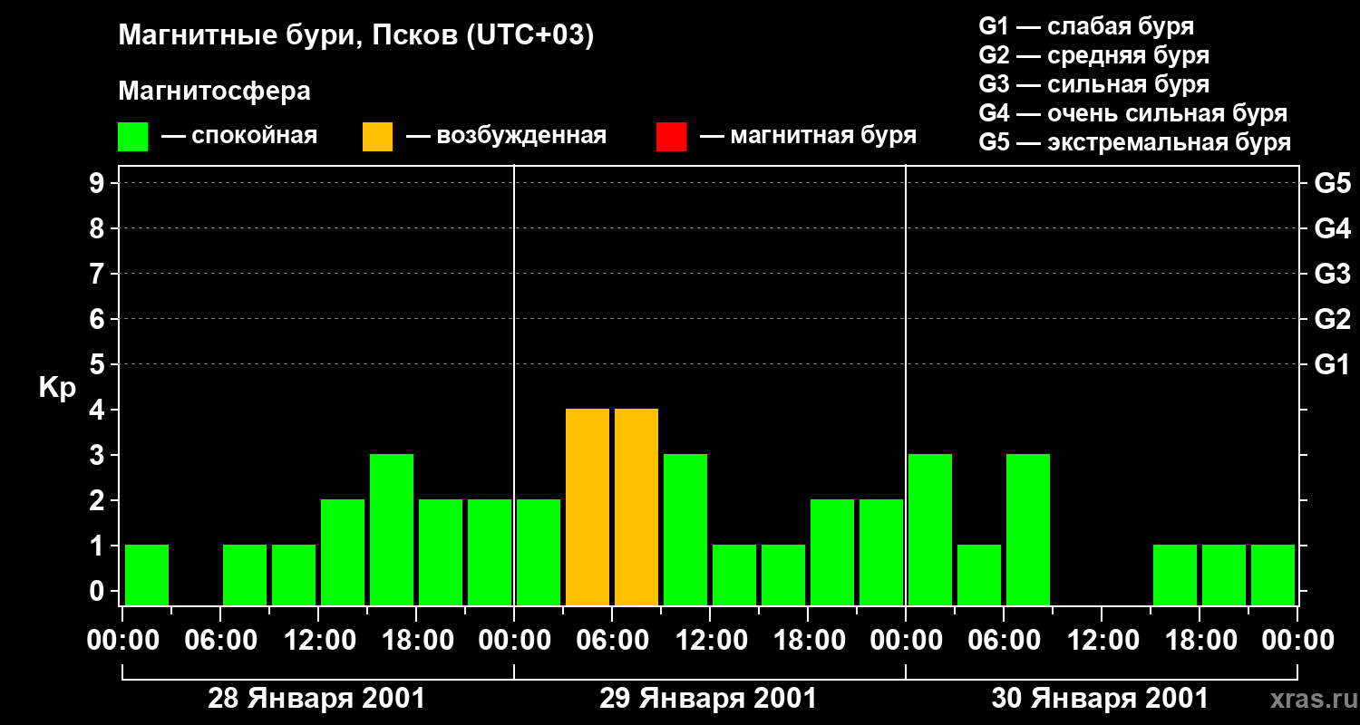Screen dimensions: 1360x725
Task: Select the title "Магнитные бури, Псков (UTC+03)"
Action: [x=355, y=36]
